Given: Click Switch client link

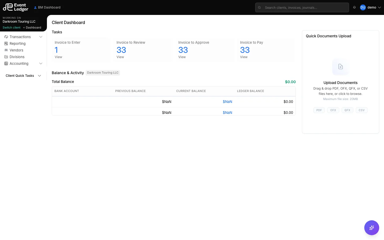Looking at the screenshot, I should tap(11, 27).
